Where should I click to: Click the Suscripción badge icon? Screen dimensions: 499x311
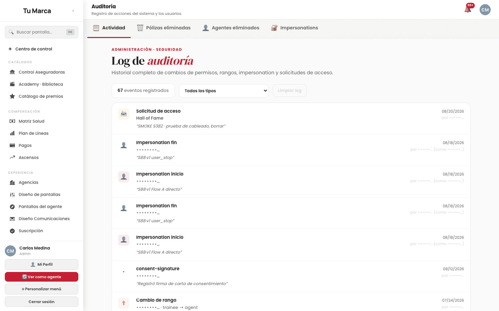pos(12,231)
